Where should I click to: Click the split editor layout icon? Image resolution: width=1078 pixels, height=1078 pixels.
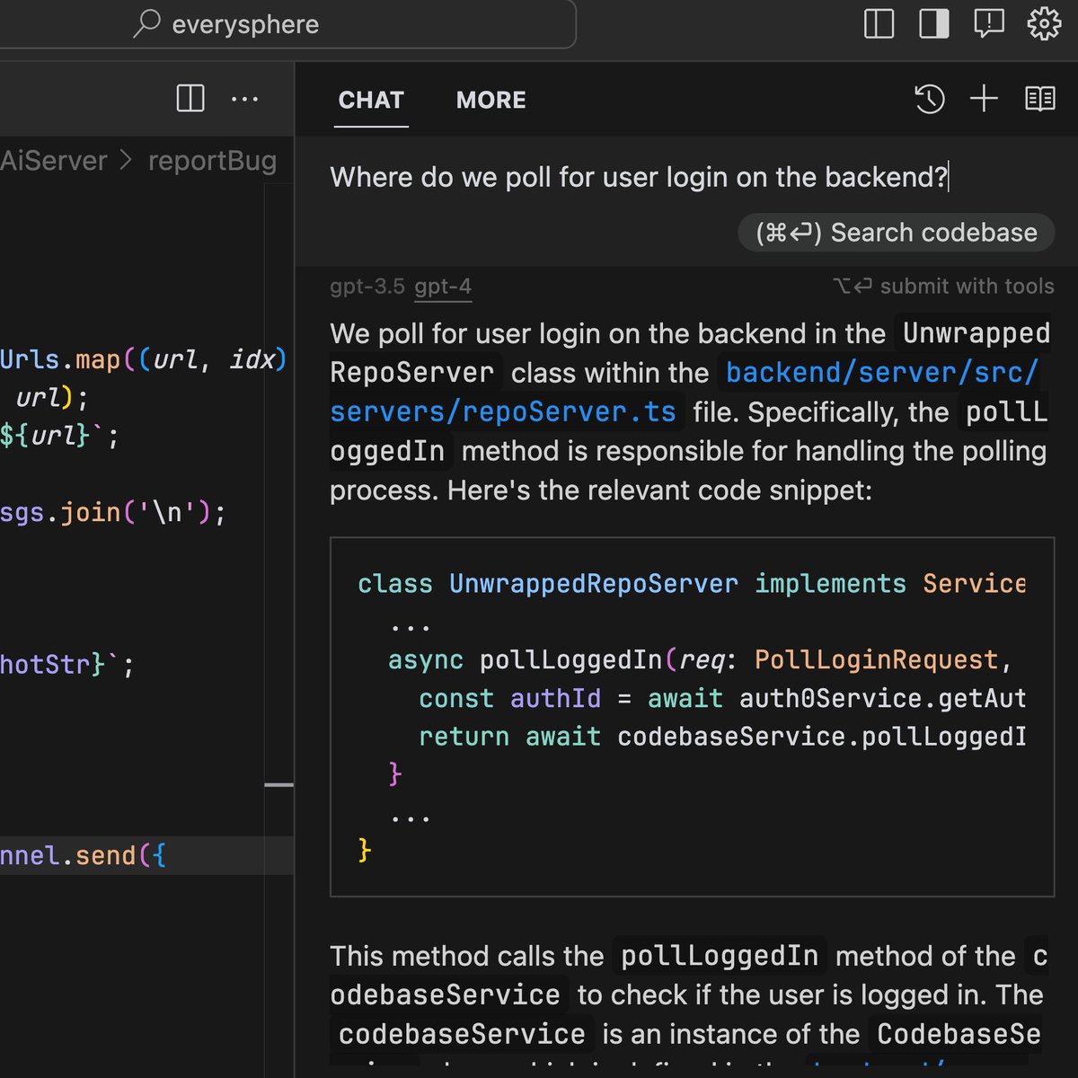click(878, 24)
